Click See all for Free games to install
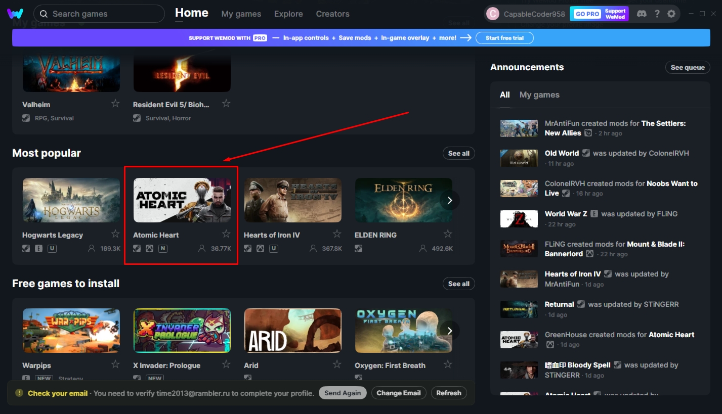 point(459,284)
